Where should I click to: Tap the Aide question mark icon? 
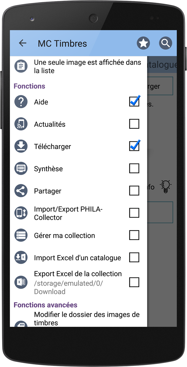click(21, 102)
